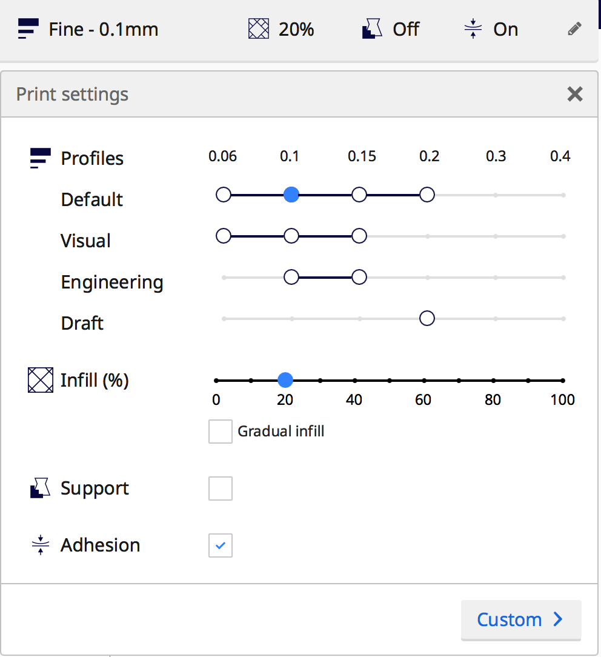Choose the Engineering profile at 0.1
This screenshot has width=601, height=657.
click(291, 278)
